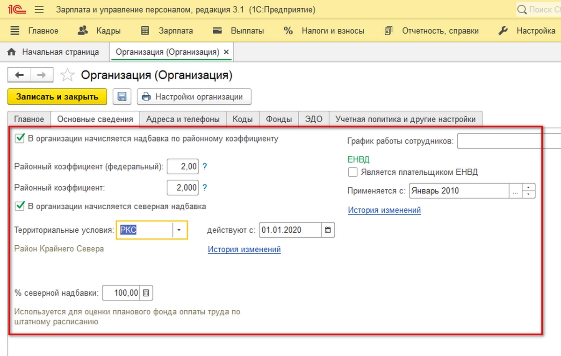Toggle the районный коэффициент надбавка checkbox
The image size is (561, 356).
(x=20, y=138)
